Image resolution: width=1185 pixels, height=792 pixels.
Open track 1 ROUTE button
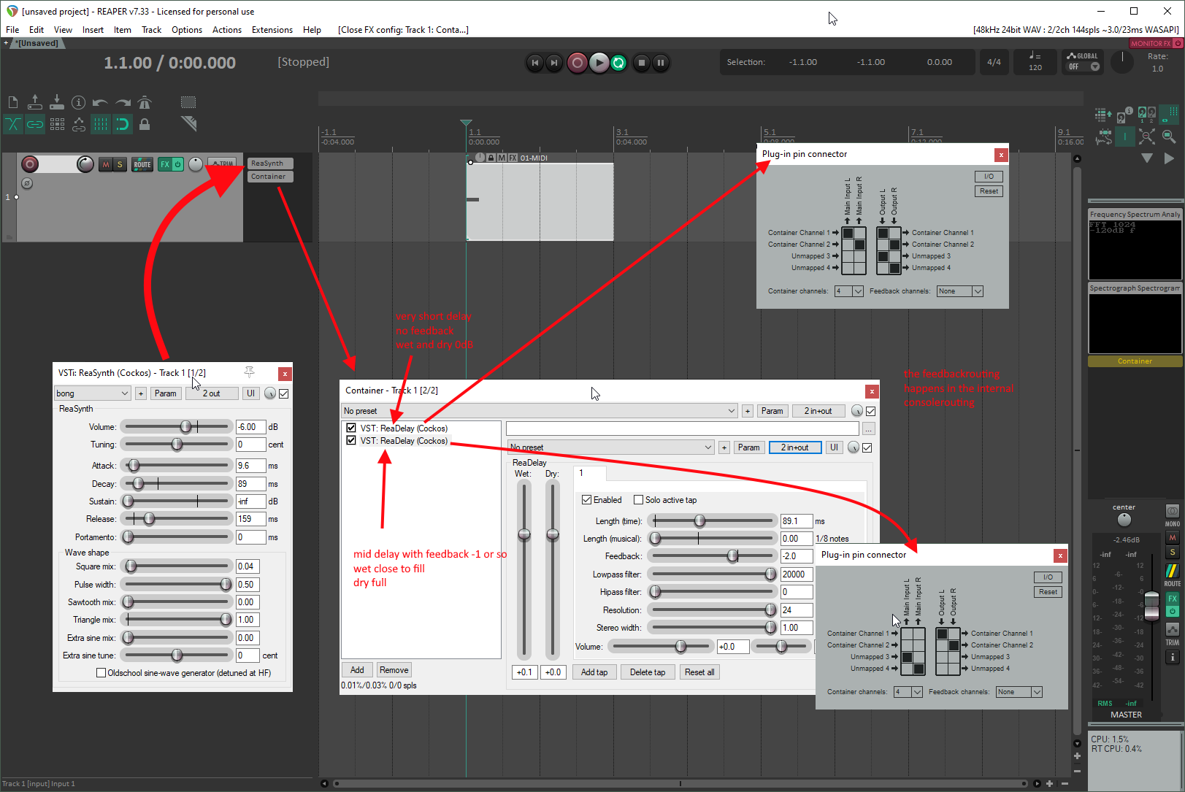point(142,164)
